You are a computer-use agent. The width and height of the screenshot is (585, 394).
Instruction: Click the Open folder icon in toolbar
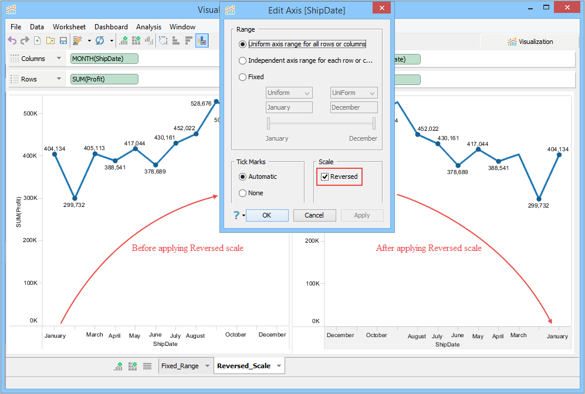(50, 40)
